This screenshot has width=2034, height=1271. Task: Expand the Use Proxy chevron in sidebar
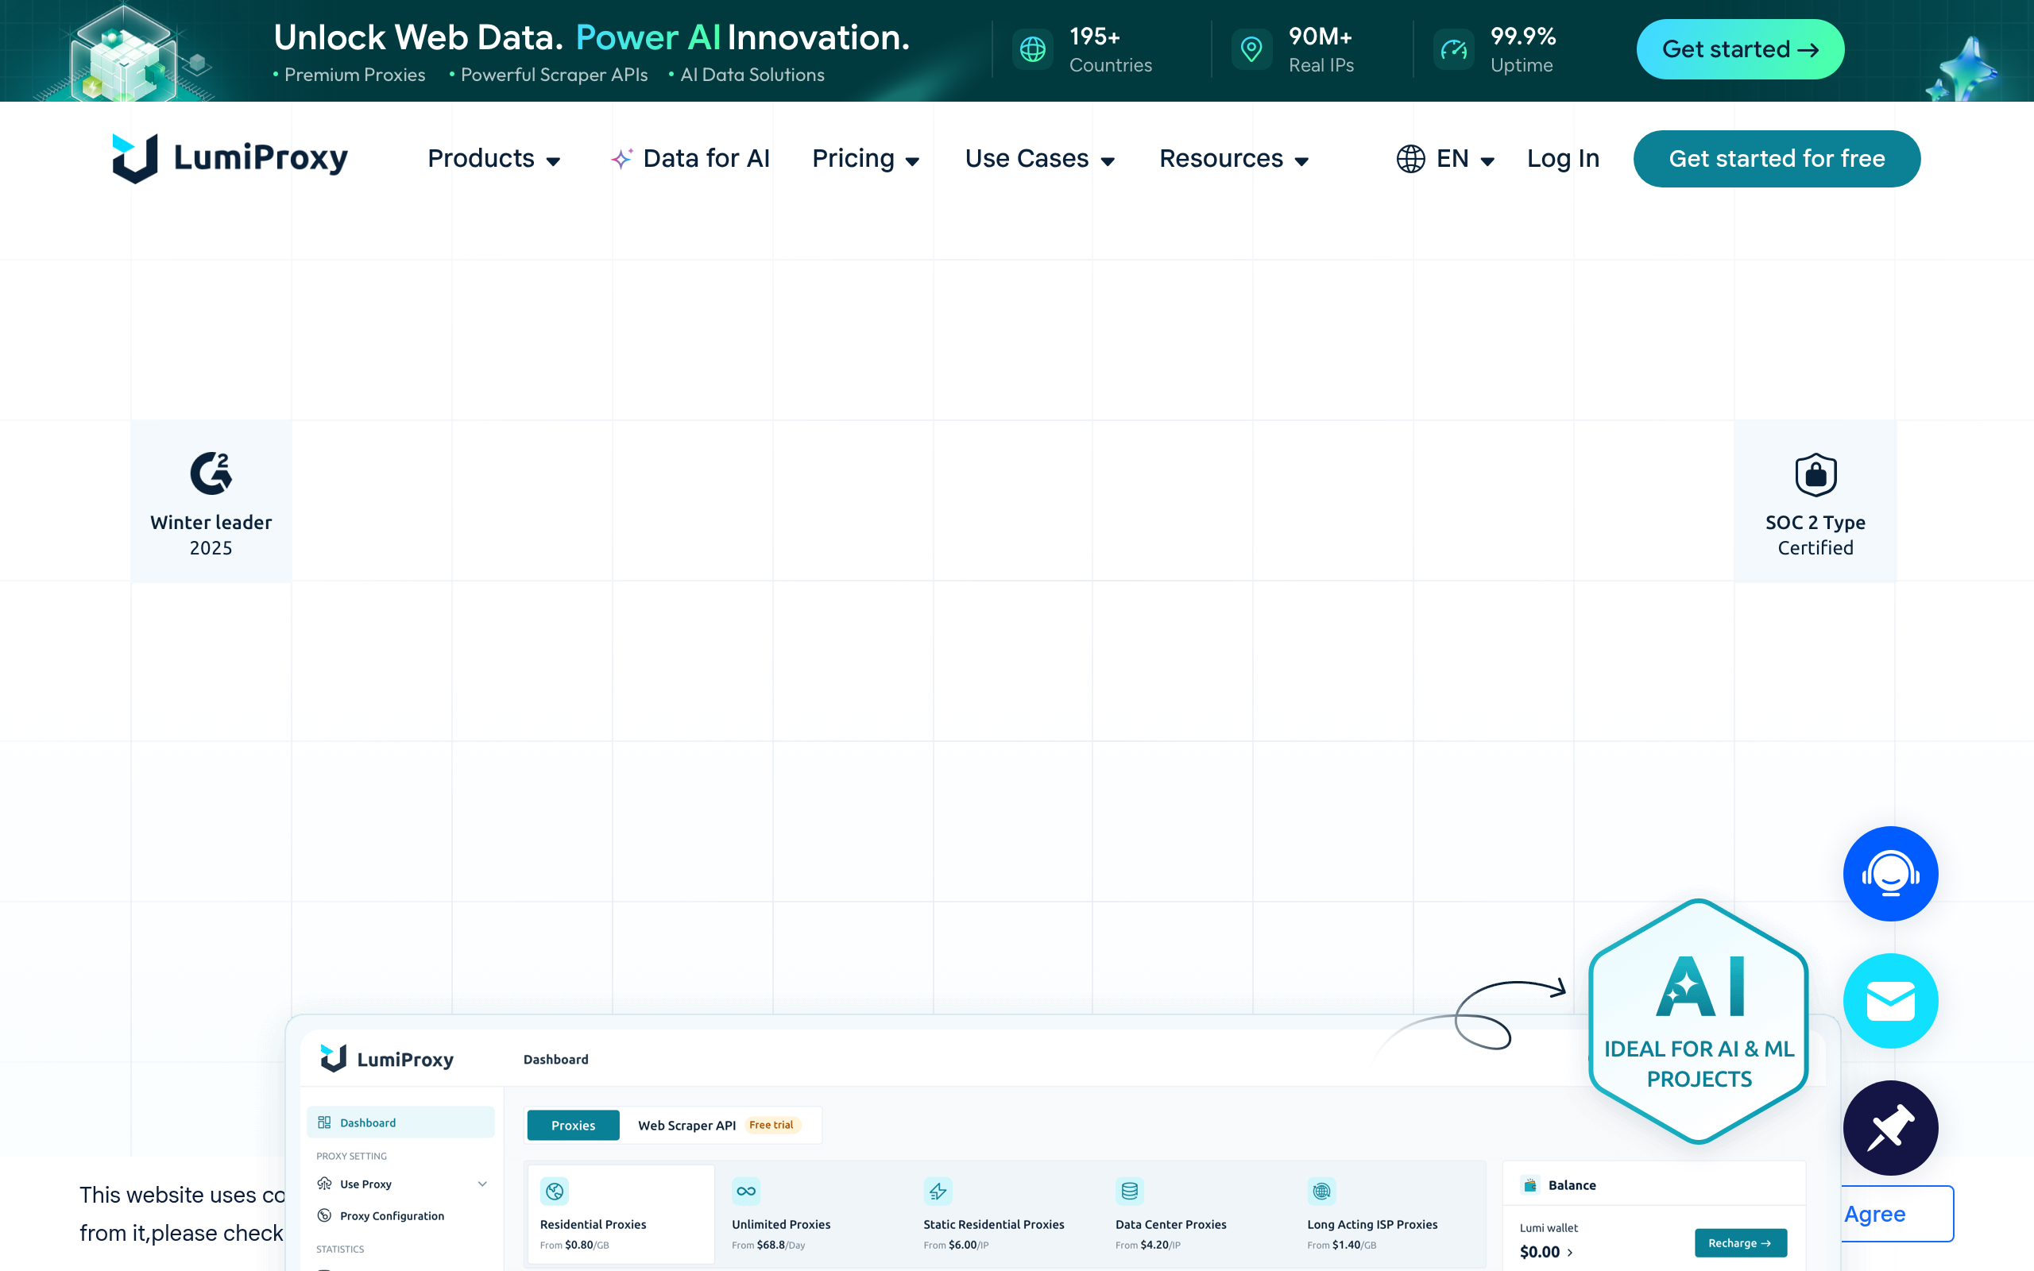(482, 1184)
